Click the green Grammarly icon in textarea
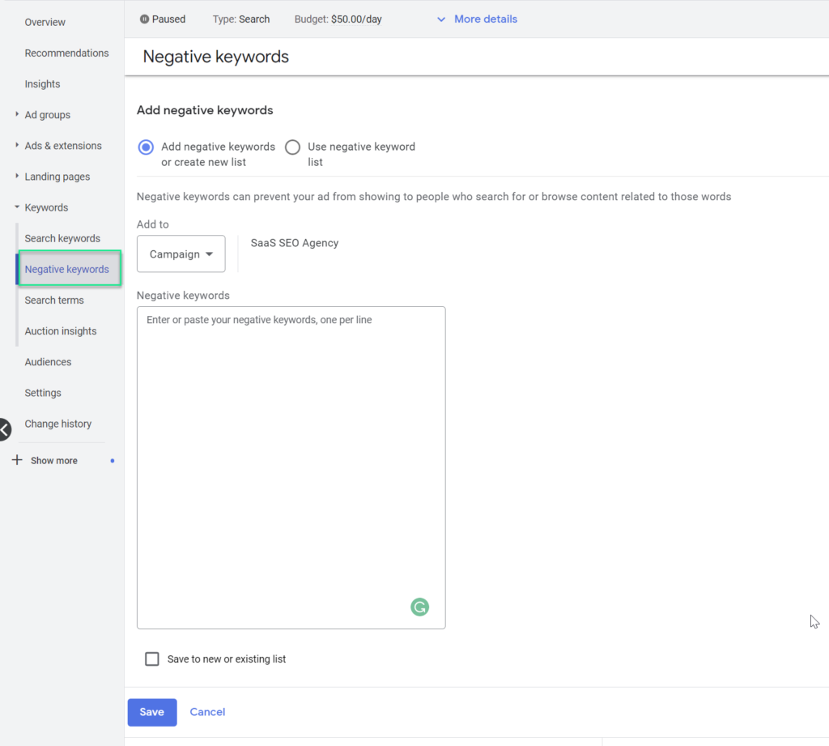Image resolution: width=829 pixels, height=746 pixels. 420,607
